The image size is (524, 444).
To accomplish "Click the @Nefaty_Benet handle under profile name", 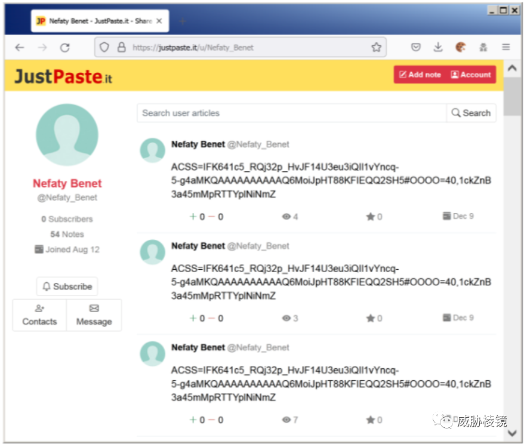I will click(x=67, y=198).
